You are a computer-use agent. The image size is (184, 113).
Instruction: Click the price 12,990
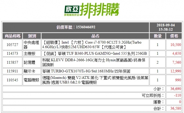pos(176,71)
